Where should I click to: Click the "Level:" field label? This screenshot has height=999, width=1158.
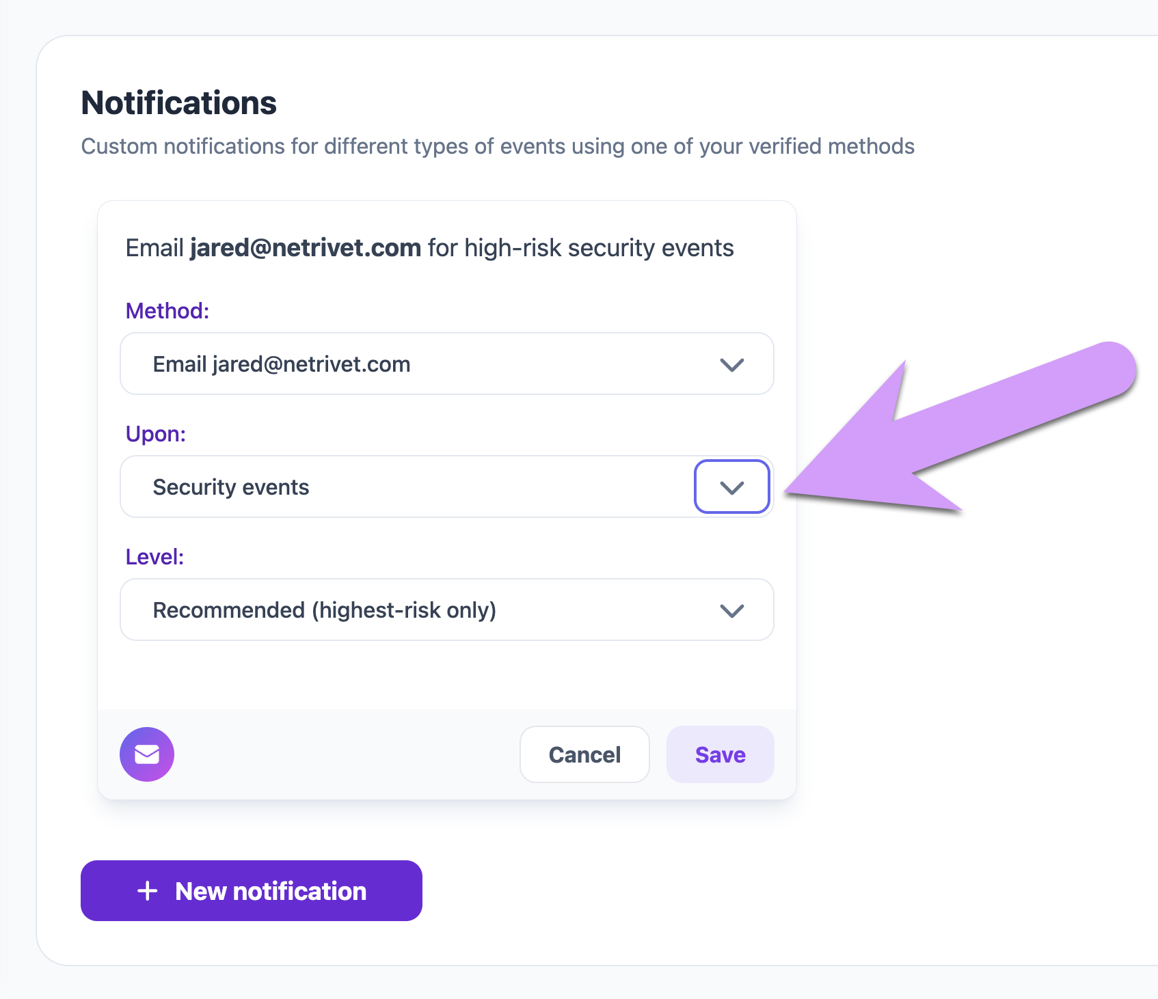155,557
